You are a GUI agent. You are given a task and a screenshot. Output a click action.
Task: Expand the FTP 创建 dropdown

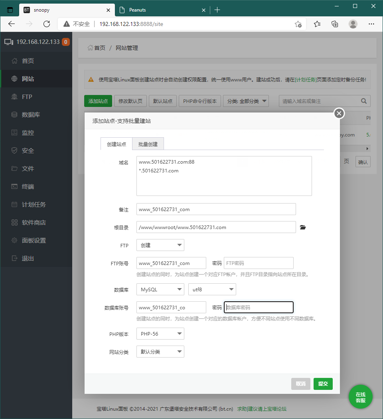pos(160,245)
